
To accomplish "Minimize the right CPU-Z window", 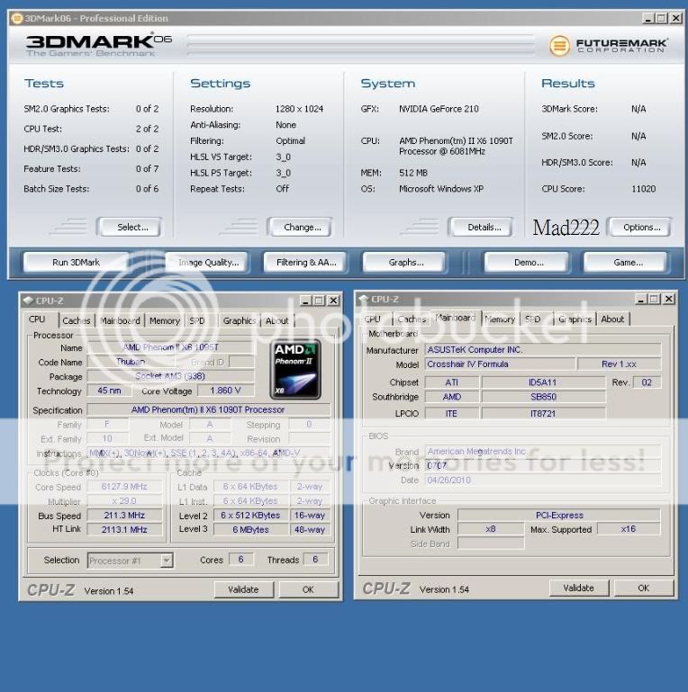I will coord(641,299).
